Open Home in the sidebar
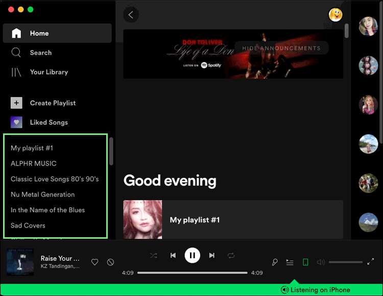The height and width of the screenshot is (296, 383). [x=57, y=33]
